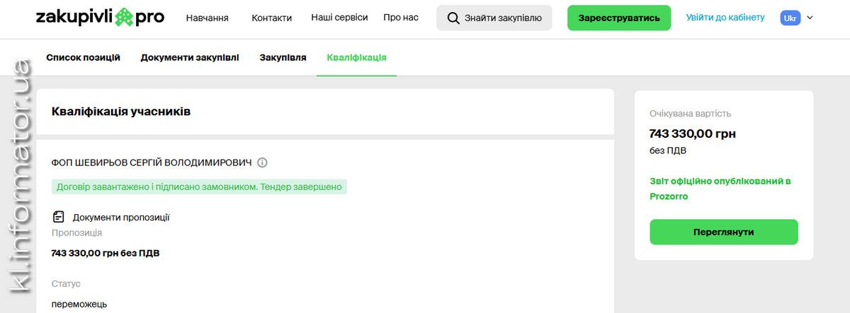
Task: Switch to the Закупівля tab
Action: [x=283, y=57]
